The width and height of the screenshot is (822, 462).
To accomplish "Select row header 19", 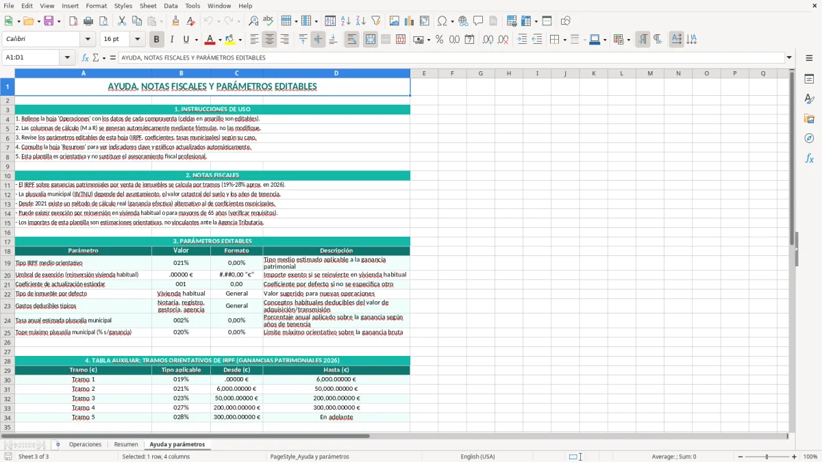I will click(8, 263).
